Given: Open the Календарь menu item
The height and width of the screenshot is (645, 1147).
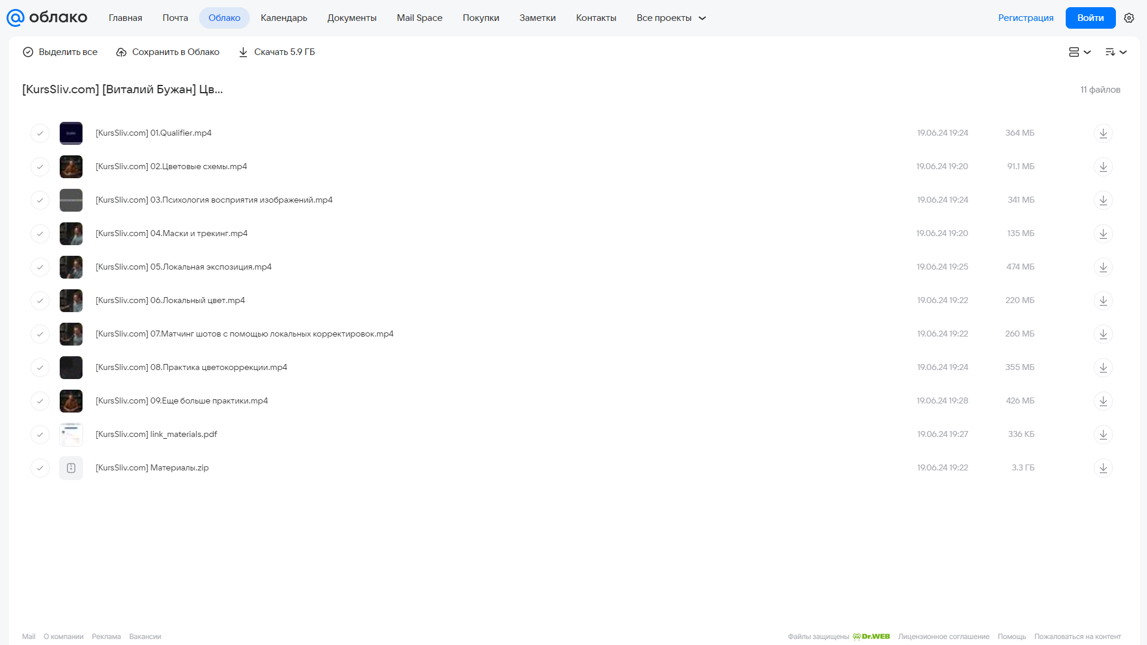Looking at the screenshot, I should [x=284, y=18].
